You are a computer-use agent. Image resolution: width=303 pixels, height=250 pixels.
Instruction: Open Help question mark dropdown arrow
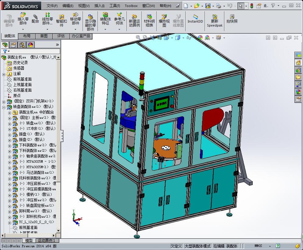(278, 6)
